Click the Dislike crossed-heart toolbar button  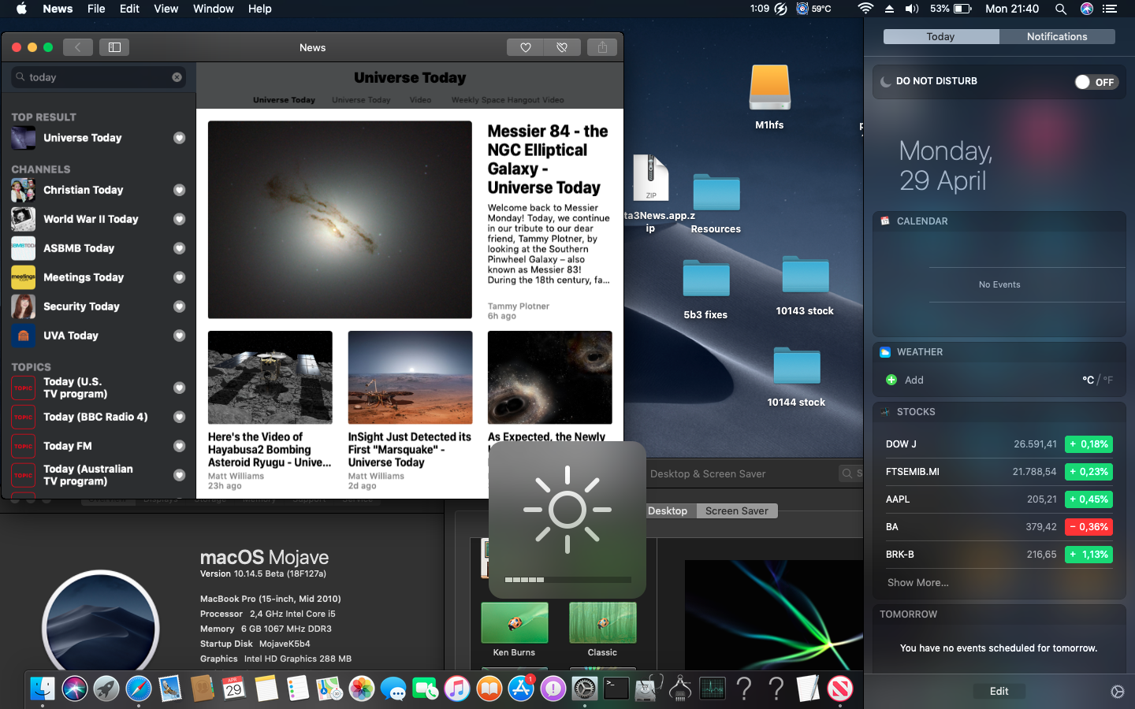[562, 47]
